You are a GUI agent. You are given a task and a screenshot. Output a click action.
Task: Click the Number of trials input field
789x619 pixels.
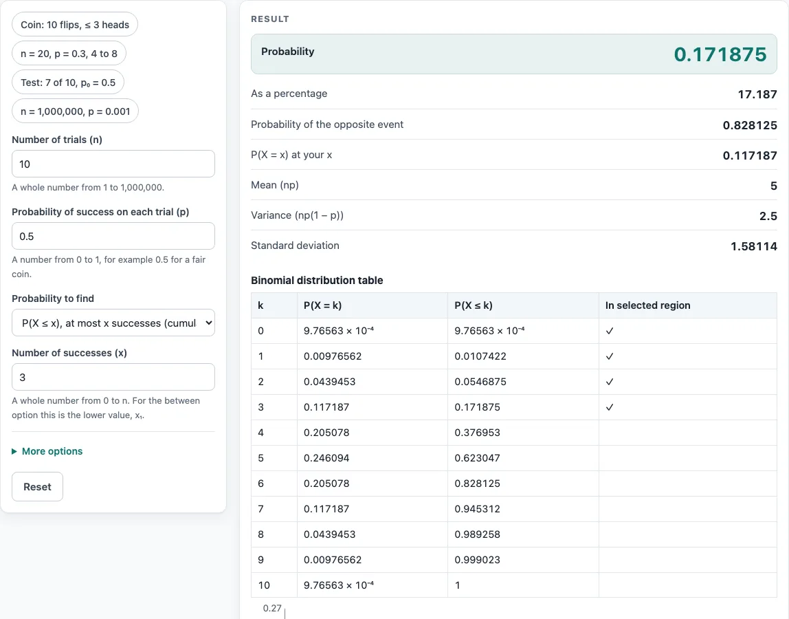pos(113,164)
